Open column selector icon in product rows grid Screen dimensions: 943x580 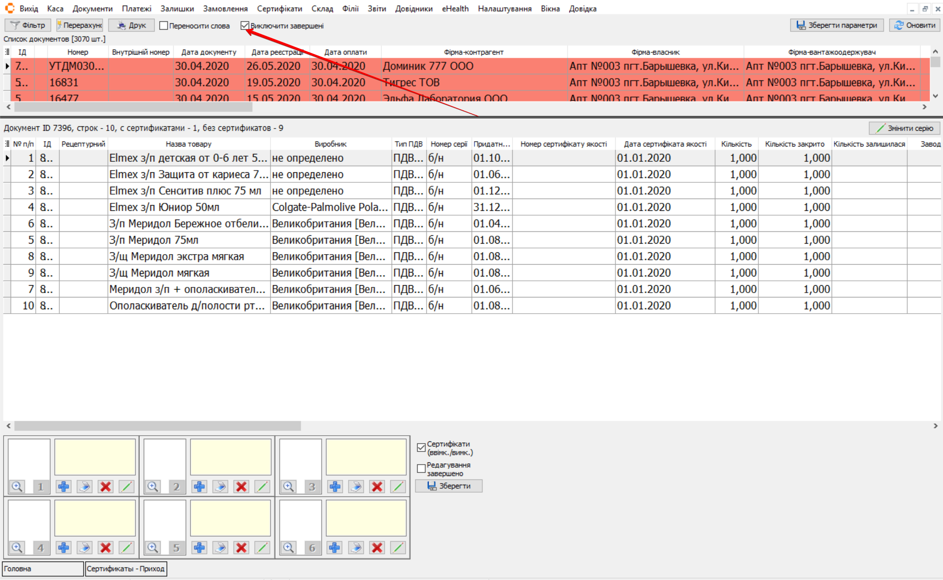point(7,144)
